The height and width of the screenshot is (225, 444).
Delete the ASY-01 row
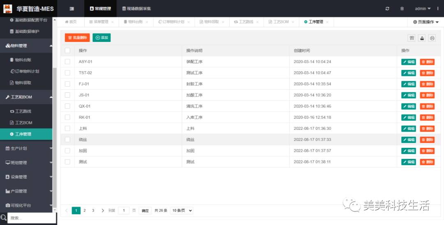427,62
